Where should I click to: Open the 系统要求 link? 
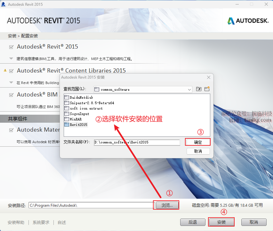(x=41, y=222)
